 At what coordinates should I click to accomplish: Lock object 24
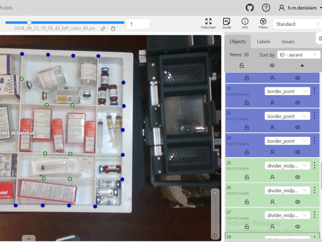247,152
